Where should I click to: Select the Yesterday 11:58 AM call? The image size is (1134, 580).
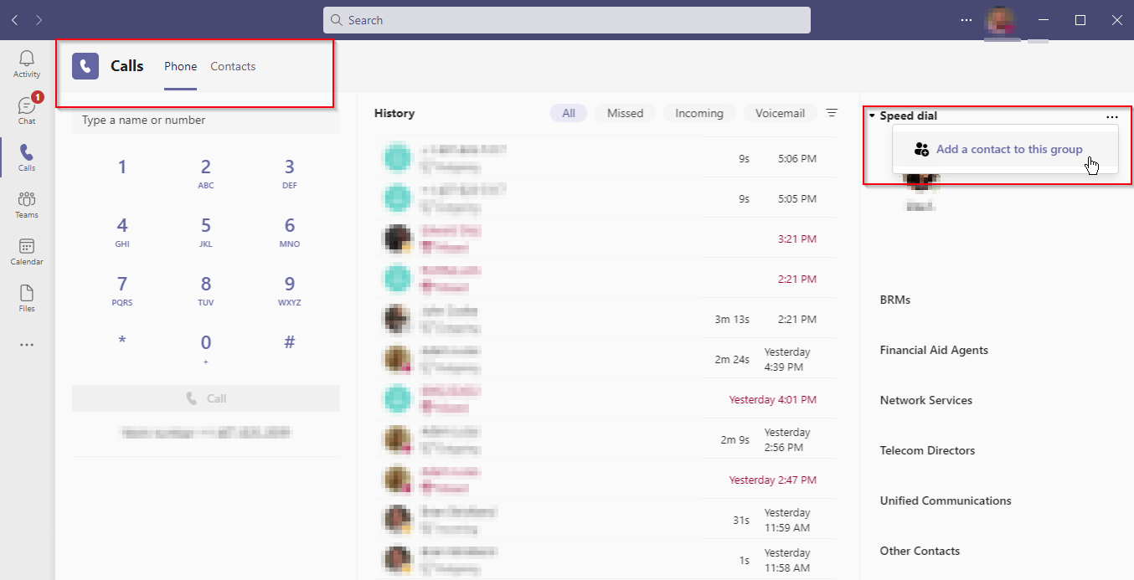[x=606, y=560]
